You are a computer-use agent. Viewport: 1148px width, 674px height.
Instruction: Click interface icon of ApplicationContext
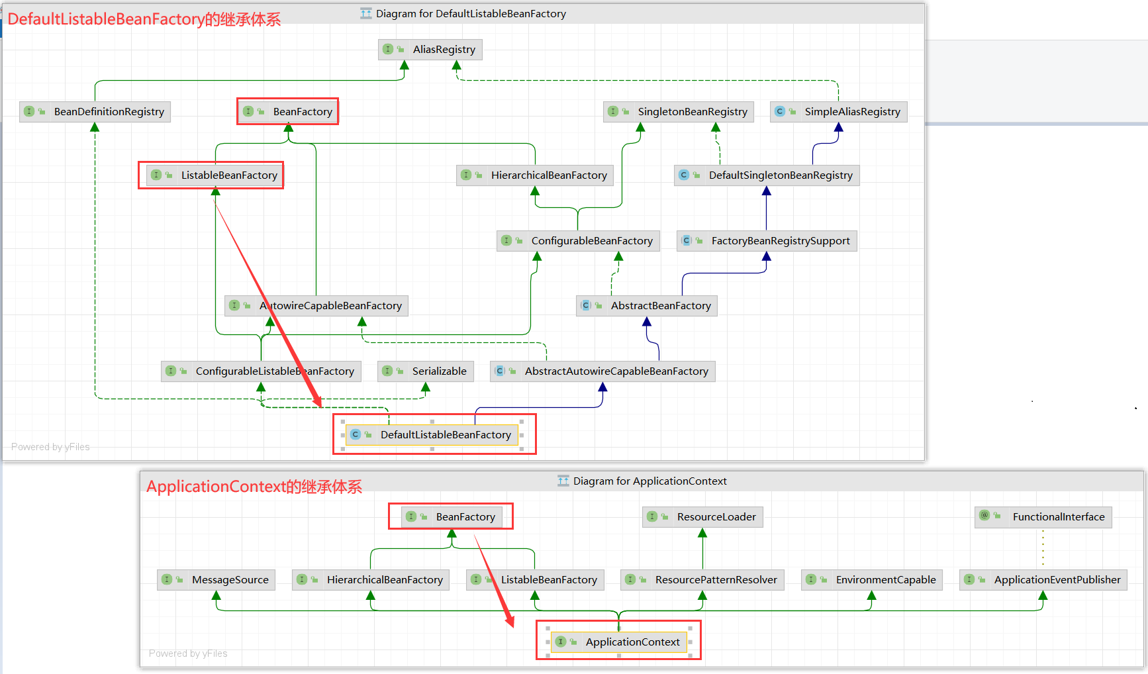click(561, 642)
